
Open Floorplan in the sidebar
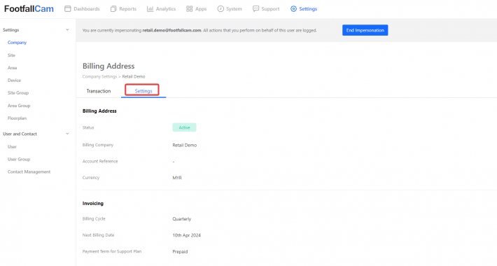point(17,118)
